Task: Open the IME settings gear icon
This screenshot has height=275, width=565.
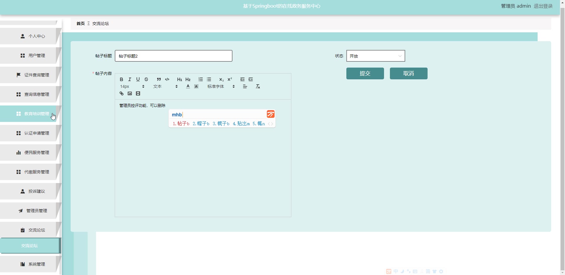Action: click(x=441, y=271)
